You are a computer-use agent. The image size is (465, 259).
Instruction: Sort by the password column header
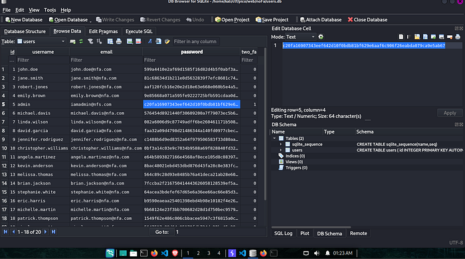[191, 52]
